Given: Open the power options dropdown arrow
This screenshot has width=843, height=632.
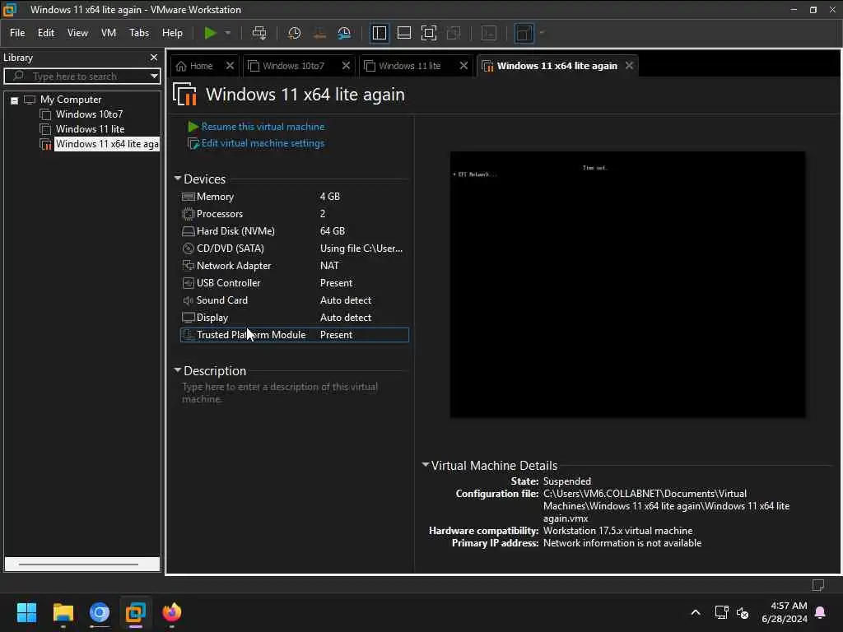Looking at the screenshot, I should click(x=228, y=33).
